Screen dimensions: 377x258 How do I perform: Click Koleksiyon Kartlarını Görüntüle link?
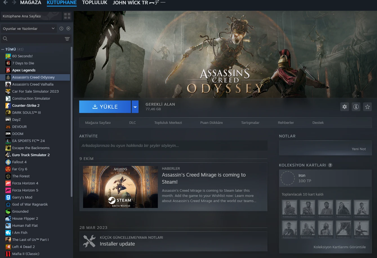340,247
